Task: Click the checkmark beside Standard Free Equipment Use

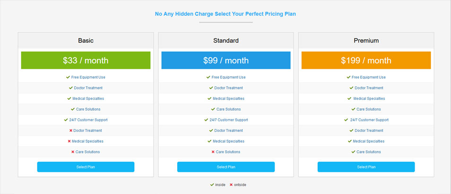Action: (208, 77)
